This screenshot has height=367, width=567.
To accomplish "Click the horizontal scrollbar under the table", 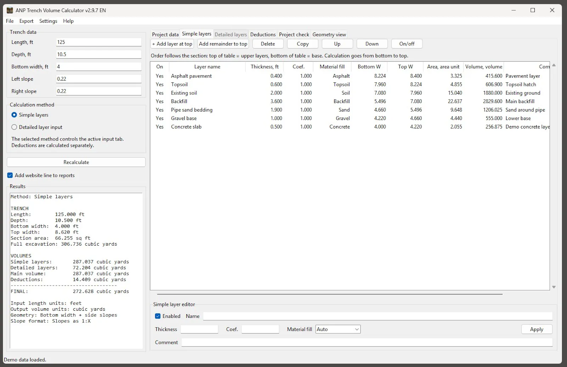I will tap(330, 294).
